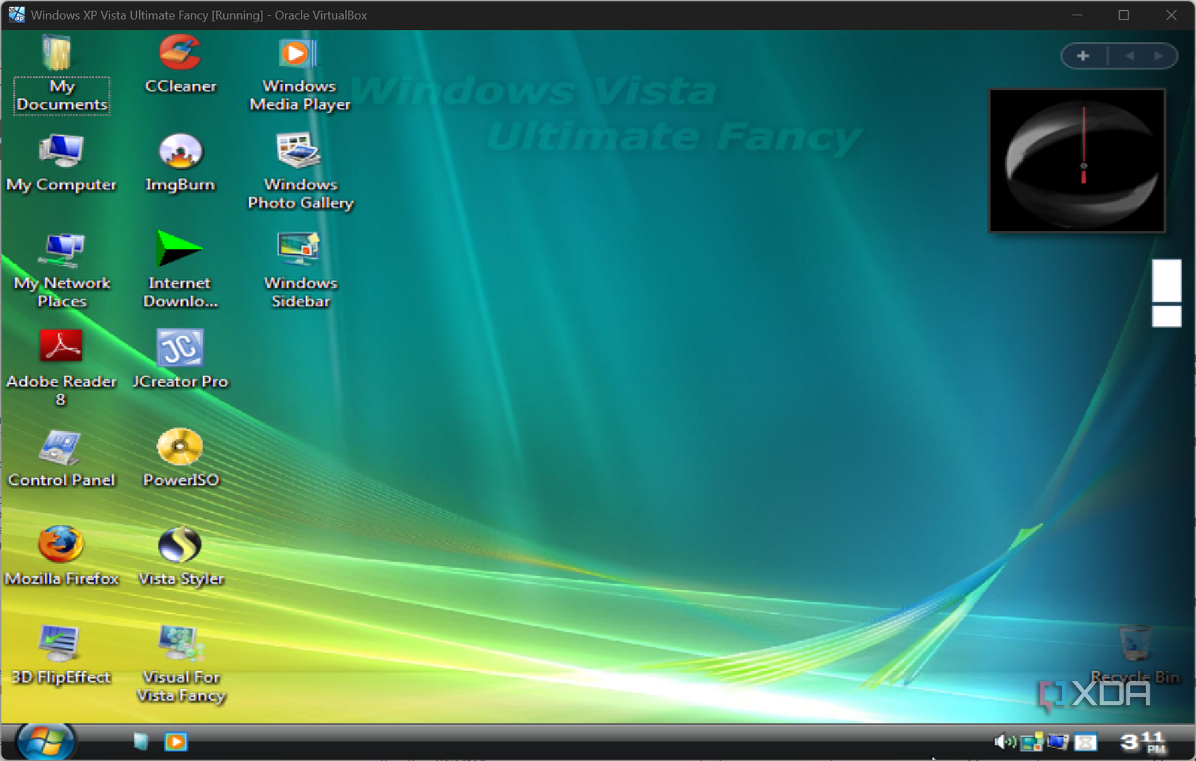
Task: Open the Start menu
Action: (x=45, y=741)
